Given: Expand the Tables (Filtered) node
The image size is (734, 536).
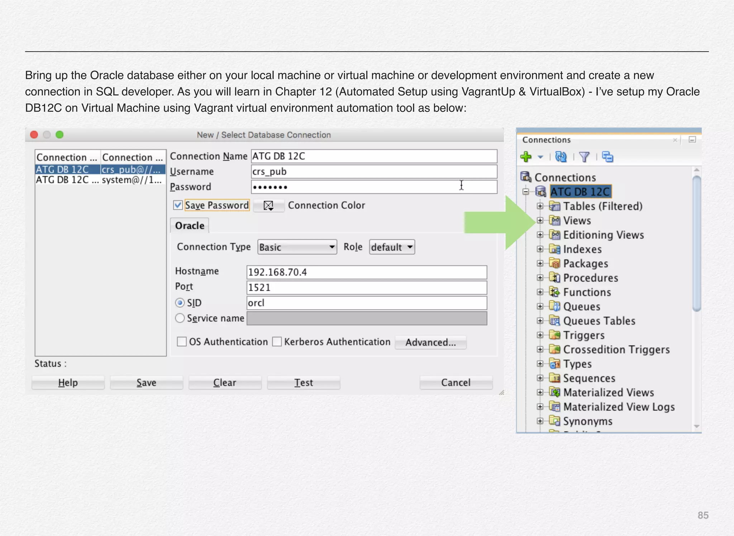Looking at the screenshot, I should pos(540,206).
